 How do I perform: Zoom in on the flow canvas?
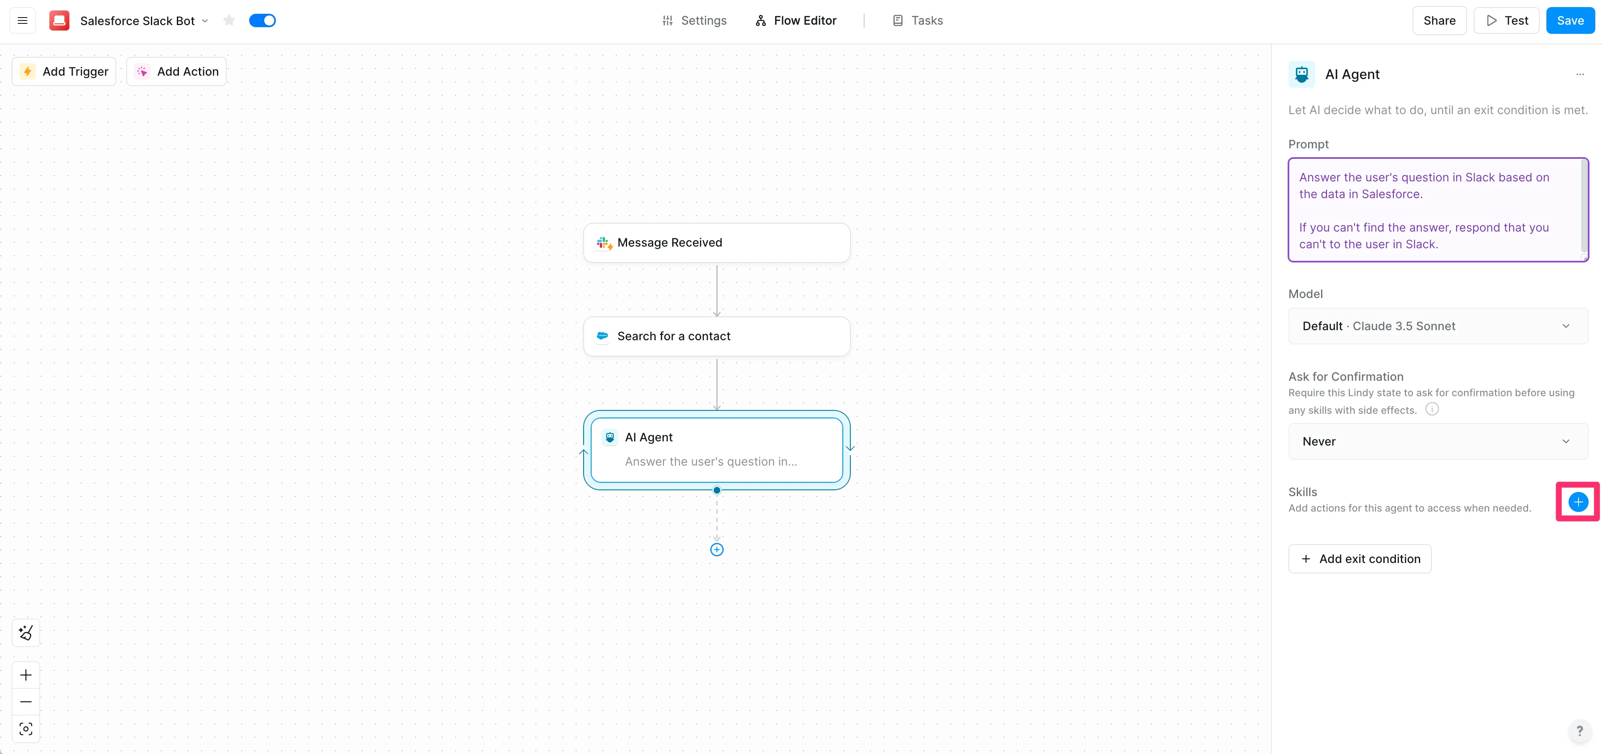click(x=26, y=675)
